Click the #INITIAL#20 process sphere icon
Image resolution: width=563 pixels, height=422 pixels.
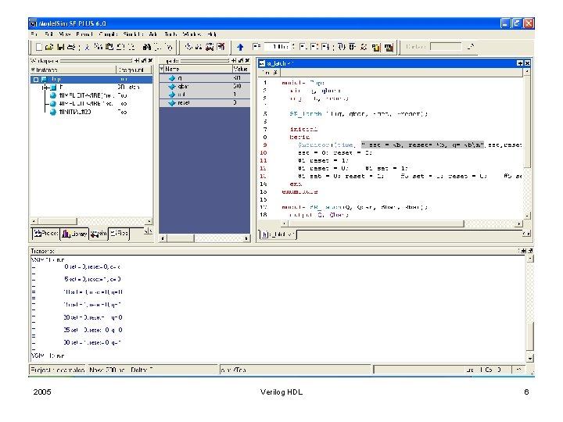(x=52, y=112)
